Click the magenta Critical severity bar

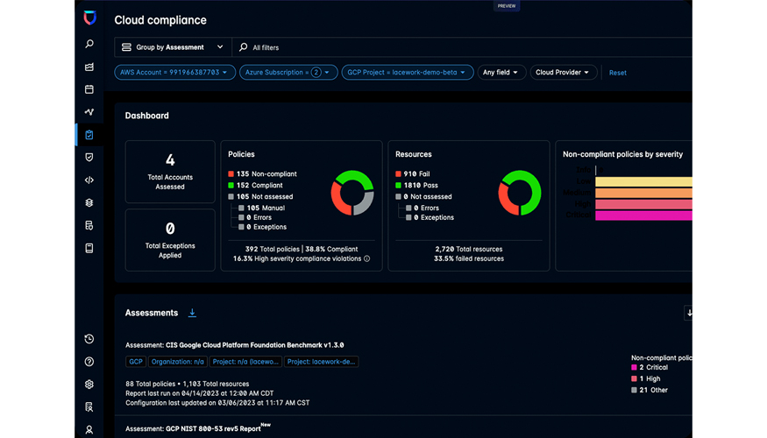643,215
